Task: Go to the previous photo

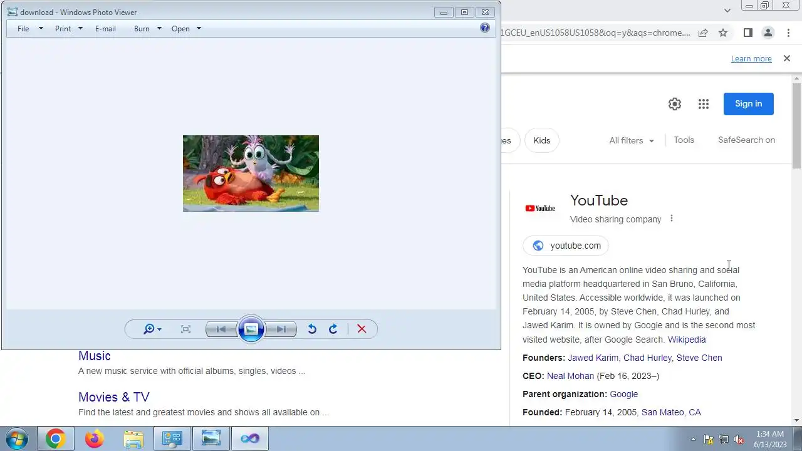Action: click(x=221, y=329)
